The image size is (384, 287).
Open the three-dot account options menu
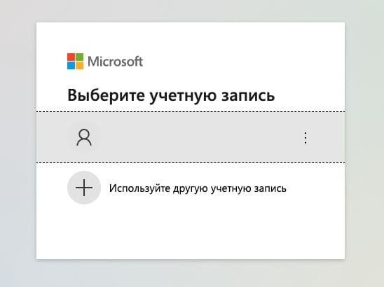305,138
